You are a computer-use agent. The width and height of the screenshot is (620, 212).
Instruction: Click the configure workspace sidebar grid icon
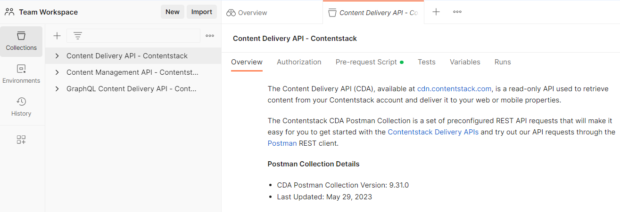point(21,140)
